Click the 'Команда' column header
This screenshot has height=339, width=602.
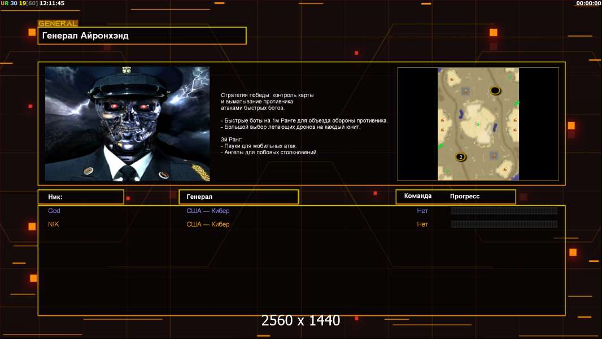pos(418,196)
